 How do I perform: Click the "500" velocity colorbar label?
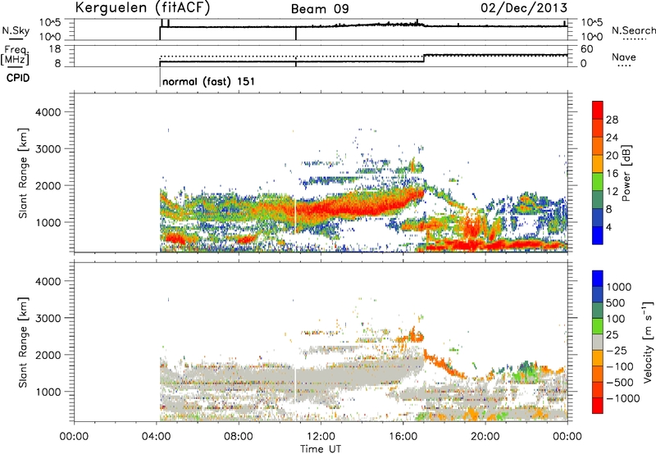click(616, 303)
